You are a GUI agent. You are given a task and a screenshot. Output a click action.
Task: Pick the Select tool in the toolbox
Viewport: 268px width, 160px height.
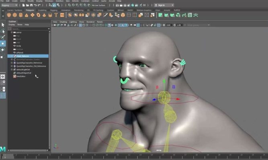point(3,24)
